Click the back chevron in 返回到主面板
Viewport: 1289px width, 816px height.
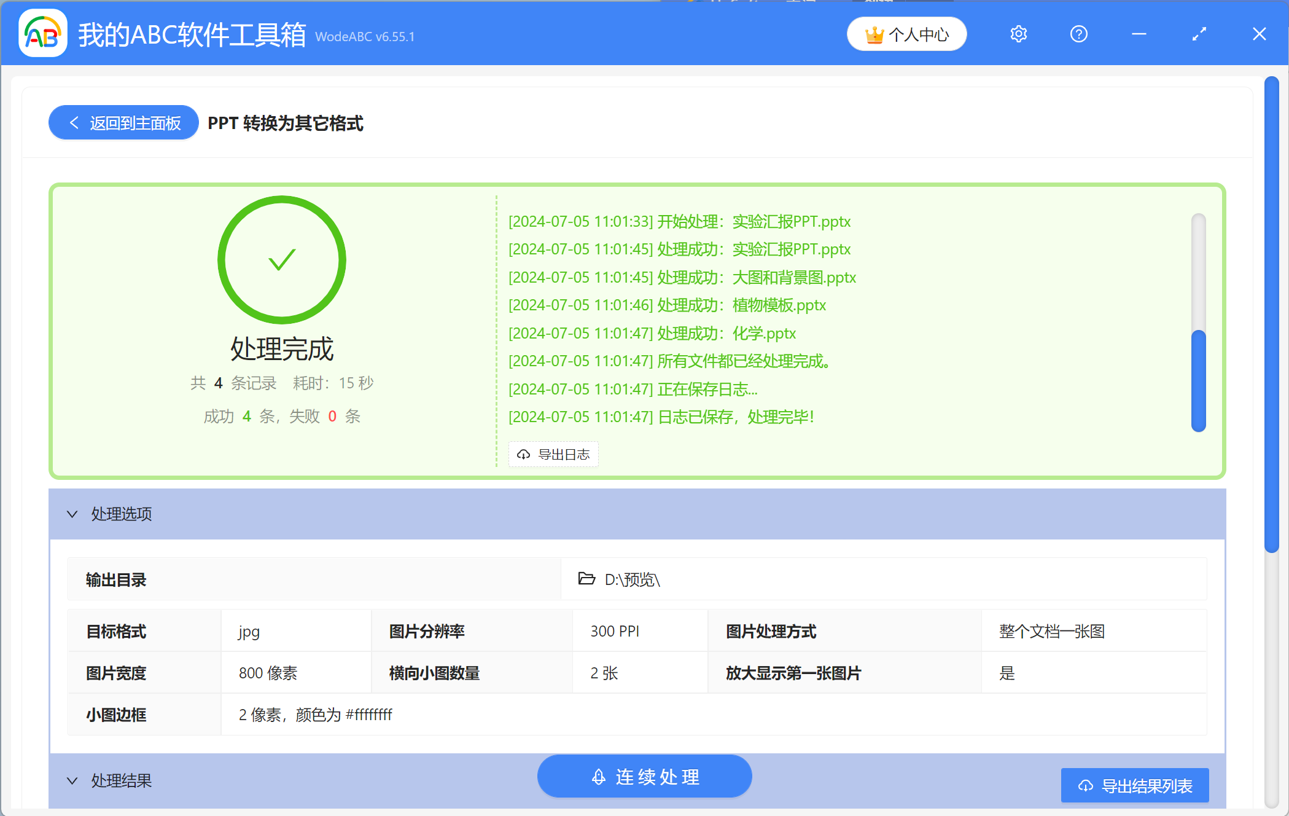(73, 122)
